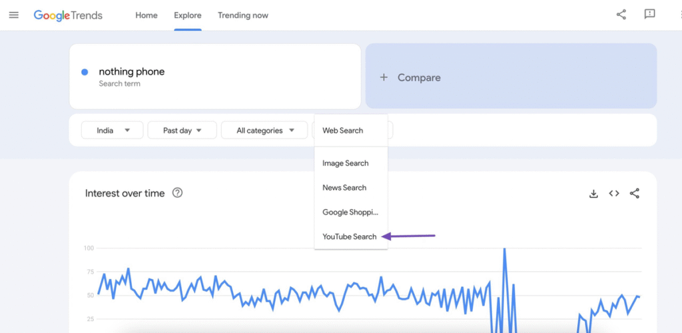Open the send feedback icon
The image size is (682, 333).
point(649,15)
